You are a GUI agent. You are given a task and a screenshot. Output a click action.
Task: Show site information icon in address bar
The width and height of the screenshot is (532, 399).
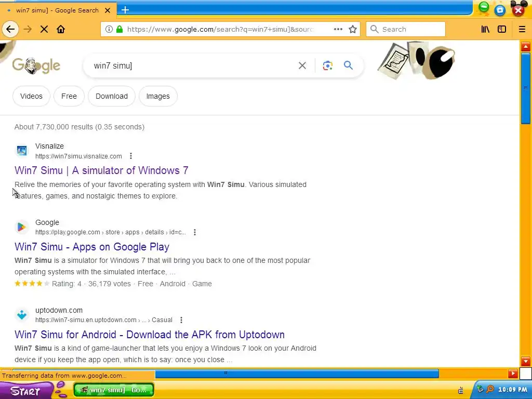tap(109, 29)
